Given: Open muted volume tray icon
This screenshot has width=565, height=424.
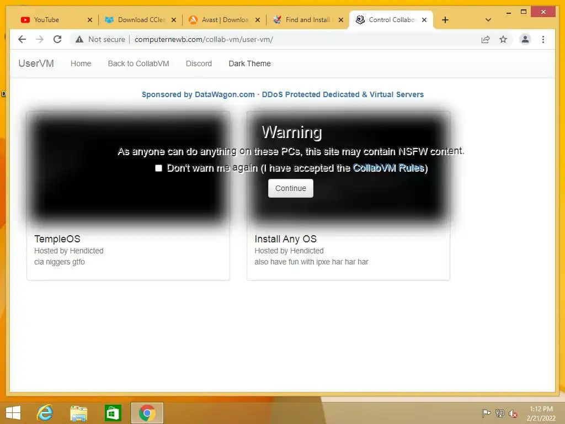Looking at the screenshot, I should [513, 413].
